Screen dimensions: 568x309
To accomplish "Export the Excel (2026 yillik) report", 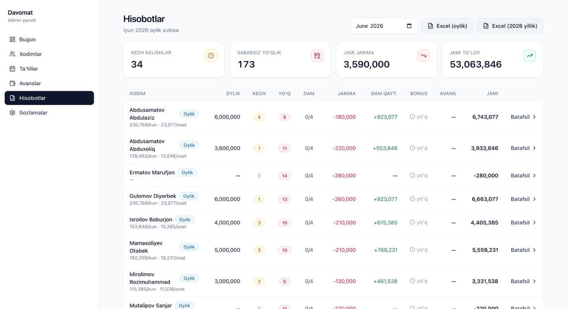I will point(510,26).
